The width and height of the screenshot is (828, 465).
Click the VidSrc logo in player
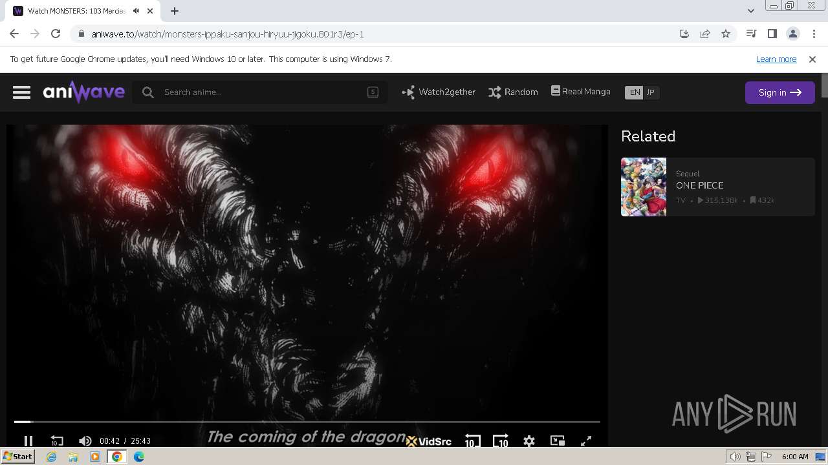429,441
